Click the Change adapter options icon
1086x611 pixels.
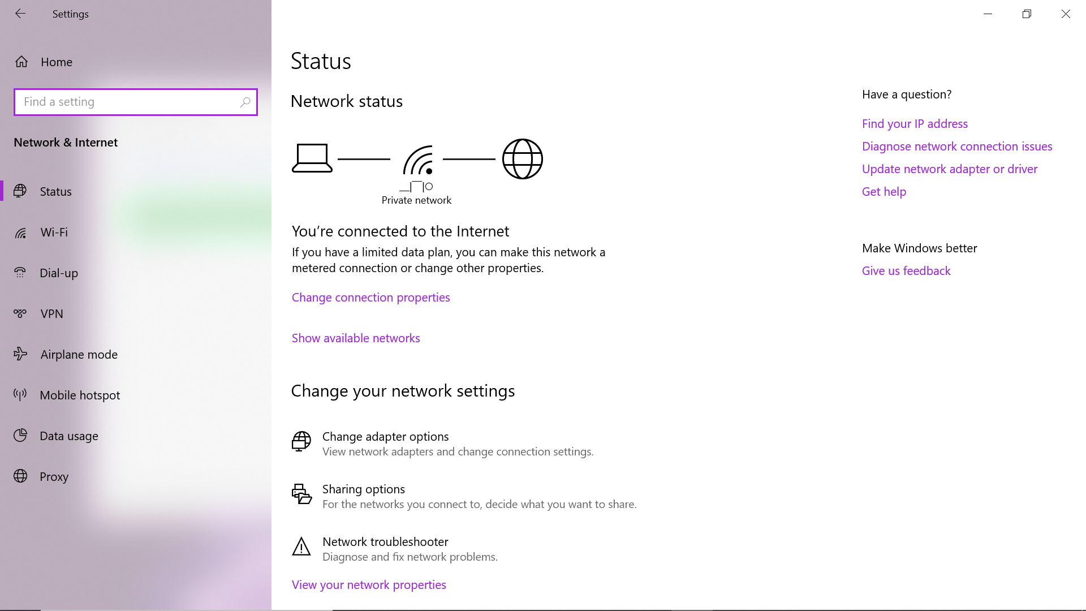pyautogui.click(x=301, y=441)
